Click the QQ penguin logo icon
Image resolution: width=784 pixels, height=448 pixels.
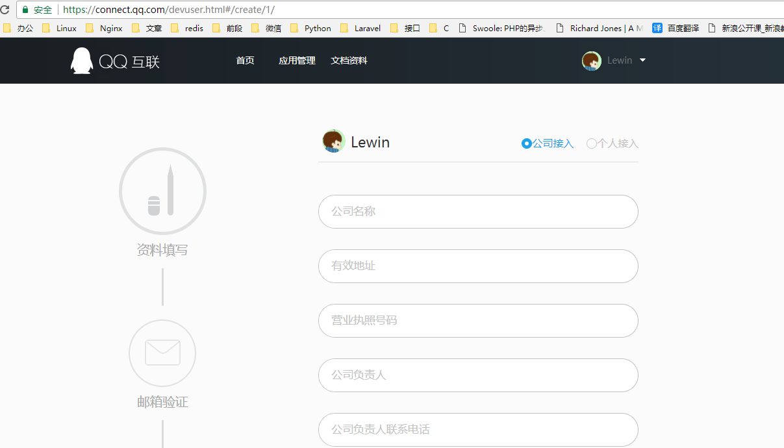81,61
